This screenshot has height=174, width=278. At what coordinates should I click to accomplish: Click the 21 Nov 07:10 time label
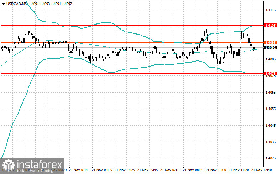[171, 170]
